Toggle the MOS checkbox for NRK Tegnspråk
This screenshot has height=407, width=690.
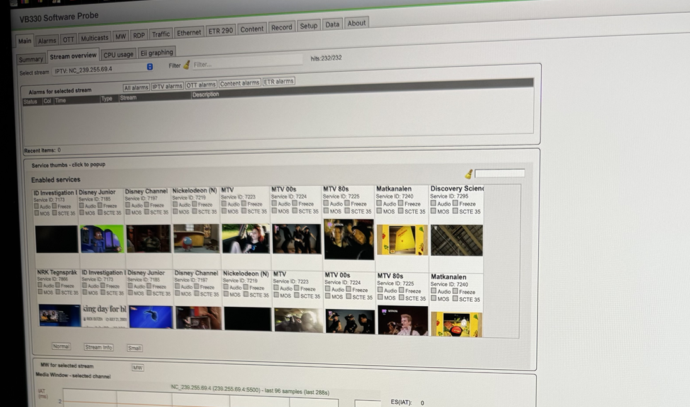point(41,292)
